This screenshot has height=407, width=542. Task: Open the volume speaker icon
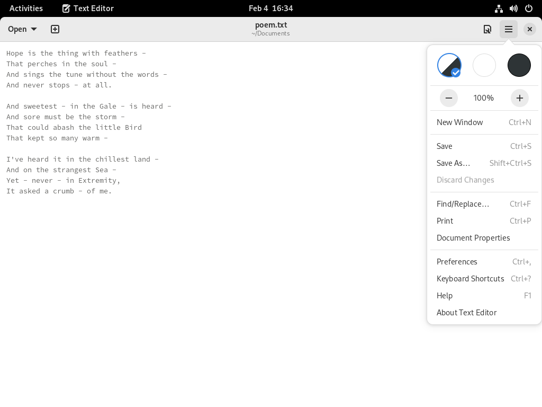(x=513, y=8)
